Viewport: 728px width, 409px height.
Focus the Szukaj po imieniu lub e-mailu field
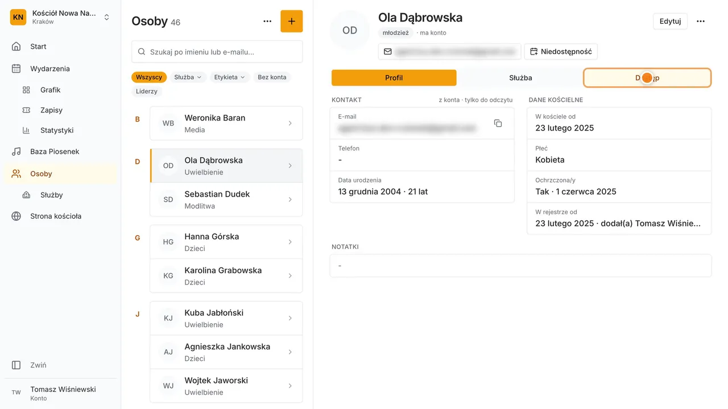(217, 52)
